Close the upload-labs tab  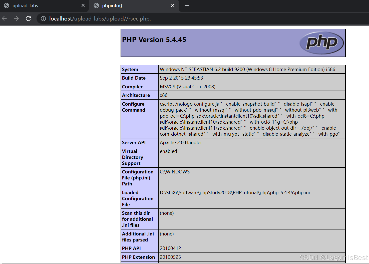click(83, 6)
